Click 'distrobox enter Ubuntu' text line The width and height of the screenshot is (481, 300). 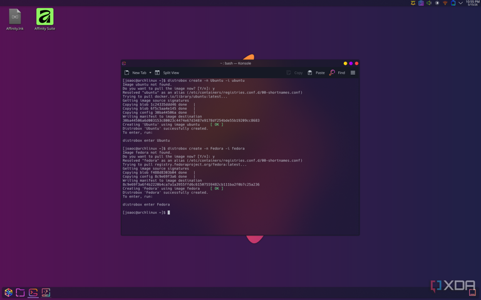[x=146, y=141]
